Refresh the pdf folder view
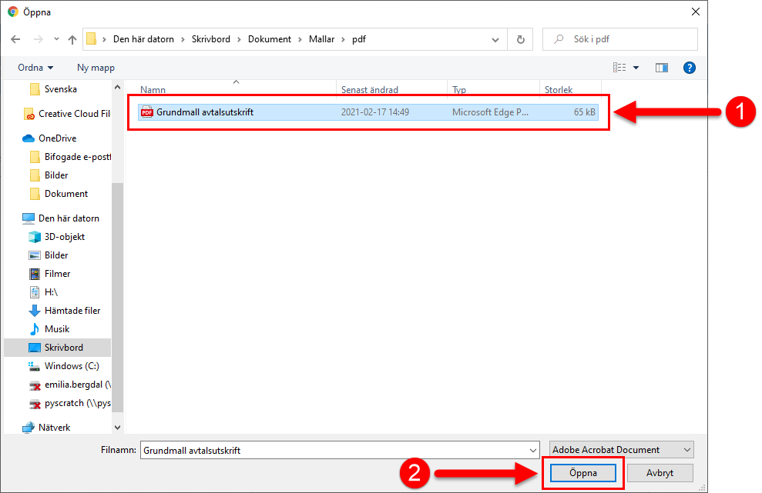This screenshot has height=493, width=762. click(521, 39)
